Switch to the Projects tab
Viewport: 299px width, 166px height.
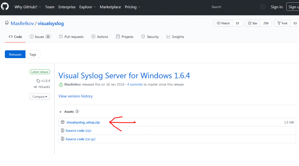[124, 37]
